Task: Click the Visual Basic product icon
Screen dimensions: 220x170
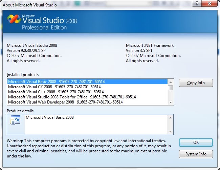Action: point(15,120)
